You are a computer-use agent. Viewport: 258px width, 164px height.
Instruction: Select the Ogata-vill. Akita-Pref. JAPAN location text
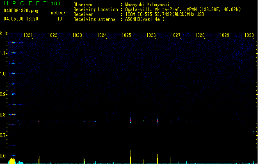(183, 9)
